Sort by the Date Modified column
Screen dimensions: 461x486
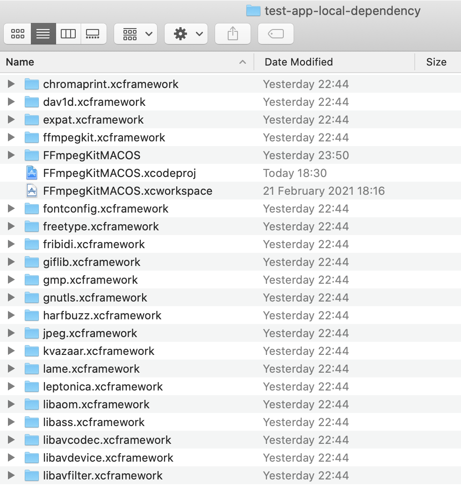[x=334, y=62]
